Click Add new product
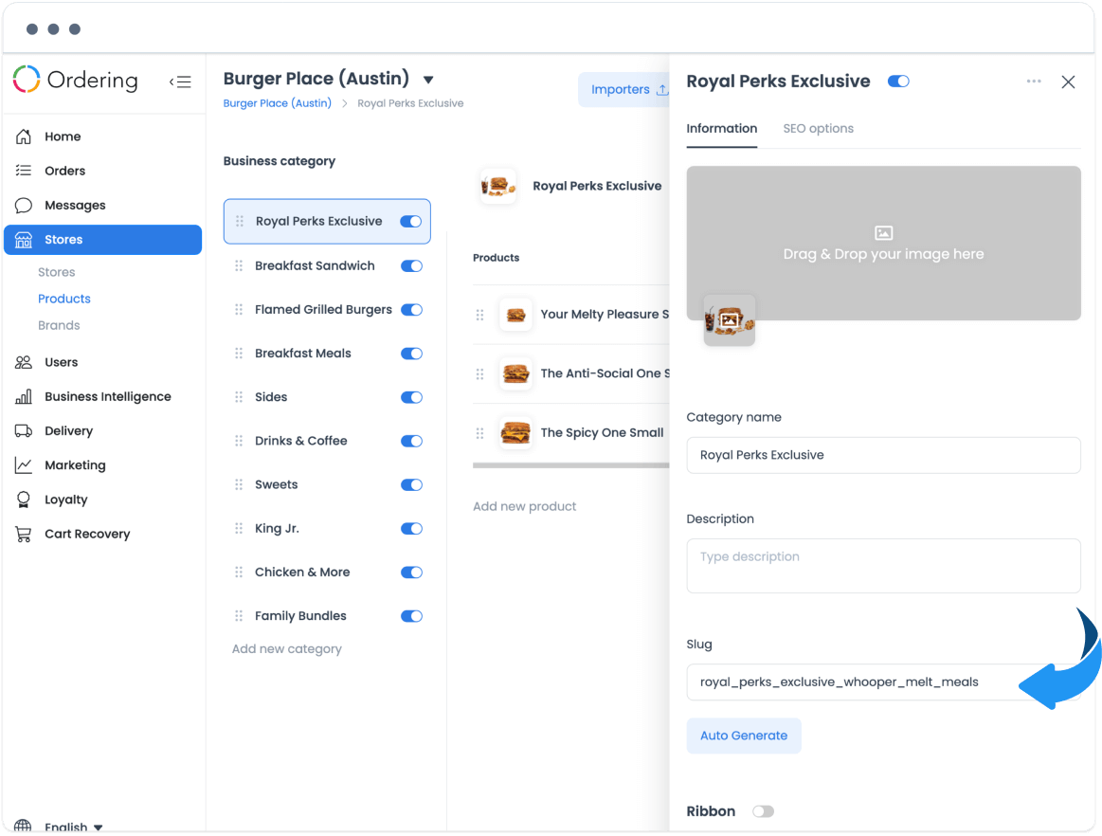The height and width of the screenshot is (836, 1102). pos(524,506)
